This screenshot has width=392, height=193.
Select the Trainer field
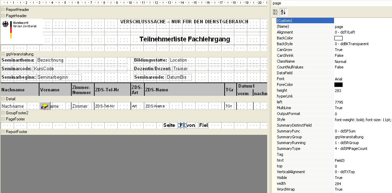(x=181, y=68)
